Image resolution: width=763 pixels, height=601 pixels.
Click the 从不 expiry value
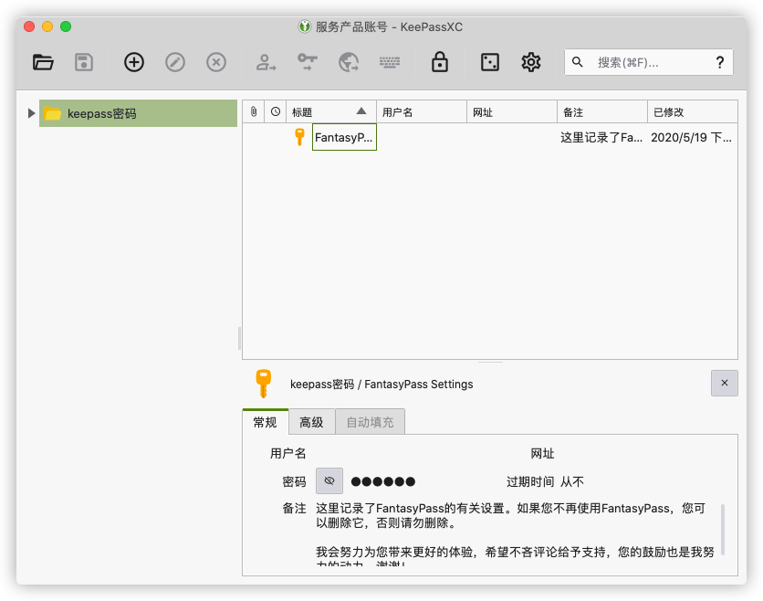pos(571,481)
